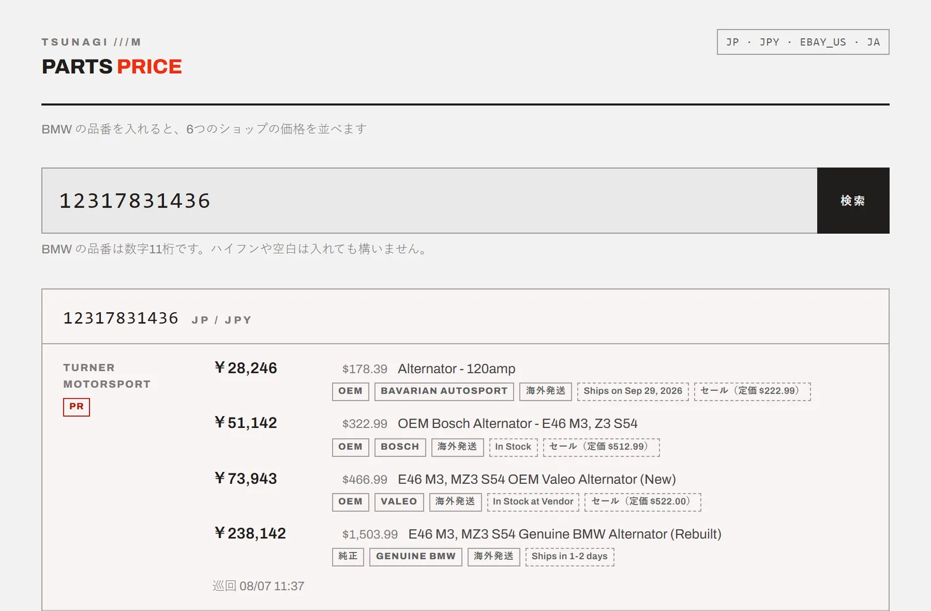This screenshot has width=931, height=611.
Task: Click the $1,503.99 dollar amount
Action: (370, 534)
